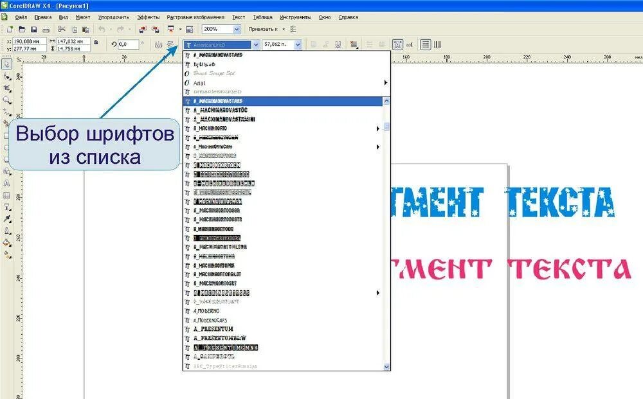Choose the Arial font entry
This screenshot has width=643, height=399.
coord(199,83)
